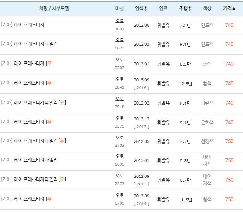This screenshot has width=243, height=213.
Task: Click the 미션 column header
Action: pyautogui.click(x=119, y=8)
